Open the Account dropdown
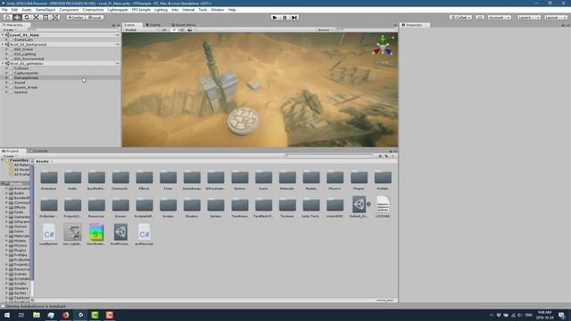Screen dimensions: 571x321 point(500,18)
